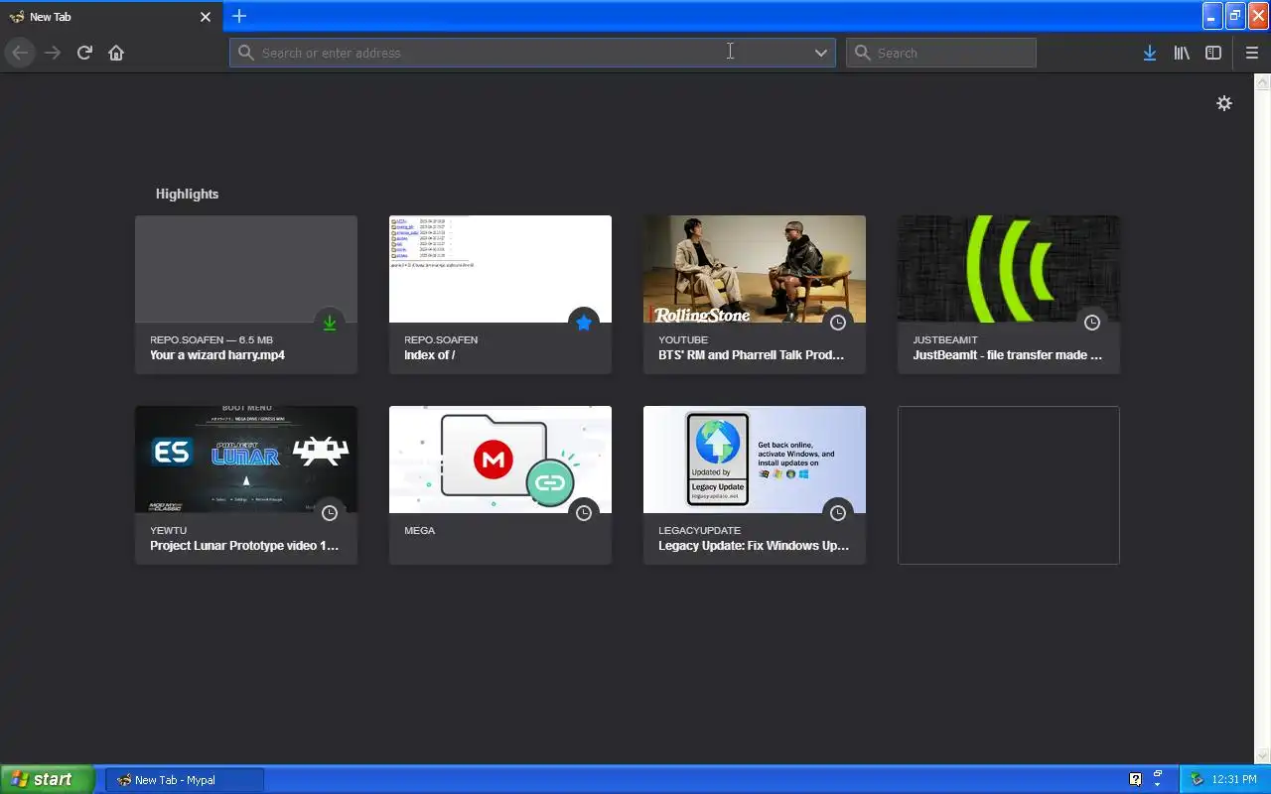Click New Tab - Mypal taskbar button
1271x794 pixels.
click(185, 780)
